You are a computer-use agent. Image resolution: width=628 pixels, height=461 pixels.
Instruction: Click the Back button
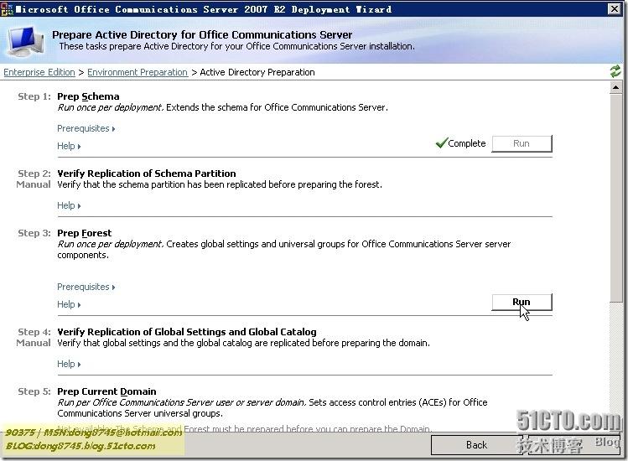click(x=476, y=445)
